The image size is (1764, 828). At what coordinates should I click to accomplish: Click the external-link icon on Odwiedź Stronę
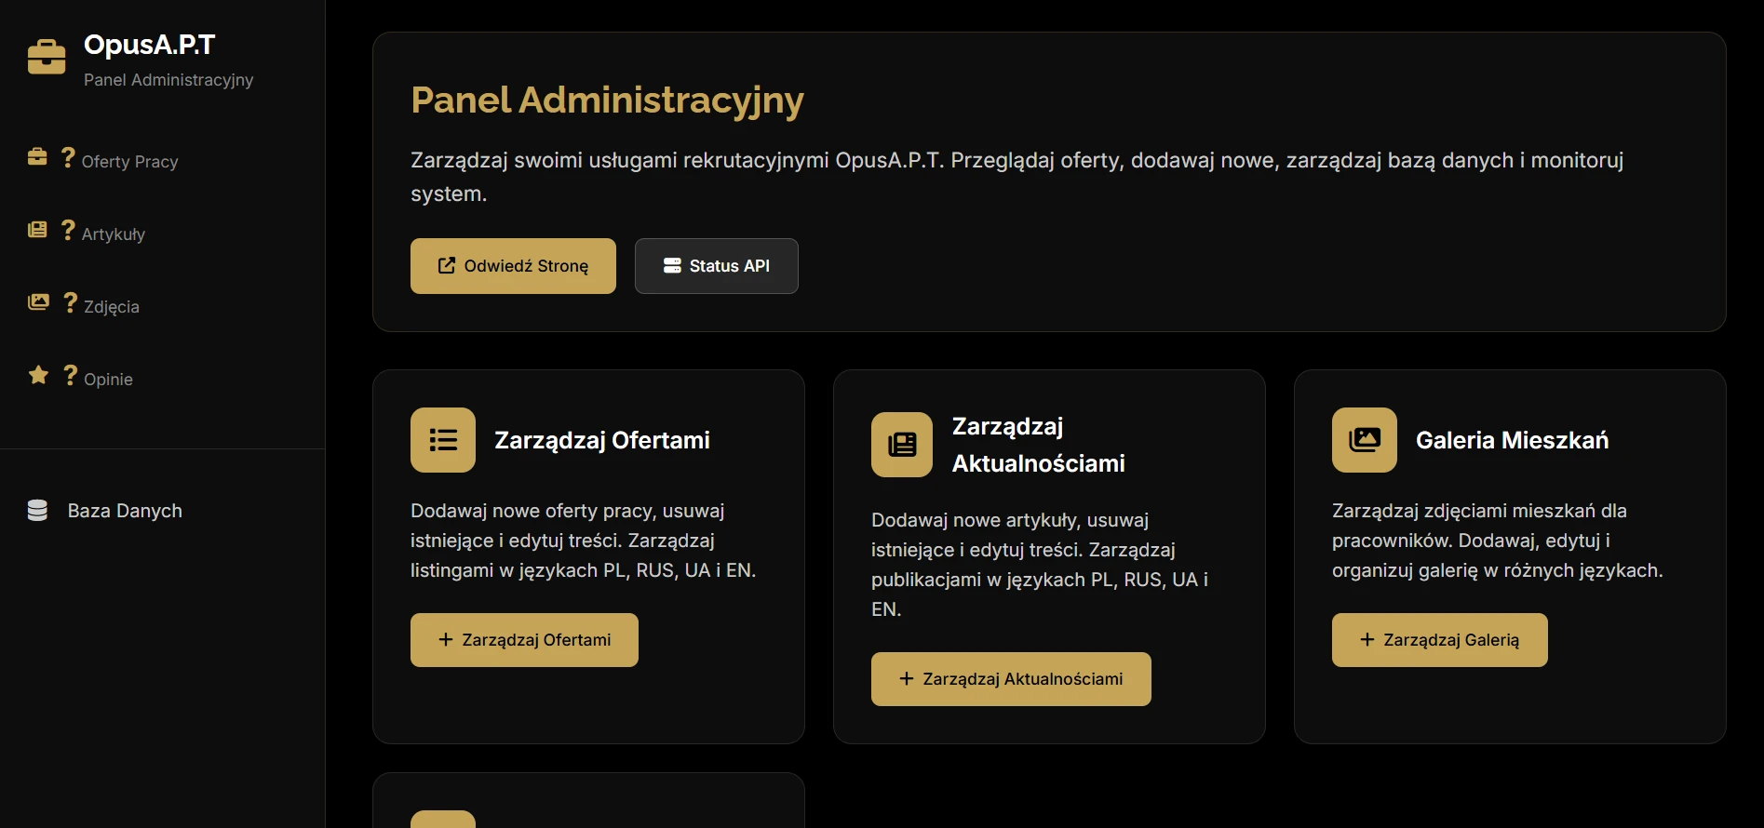pos(447,265)
